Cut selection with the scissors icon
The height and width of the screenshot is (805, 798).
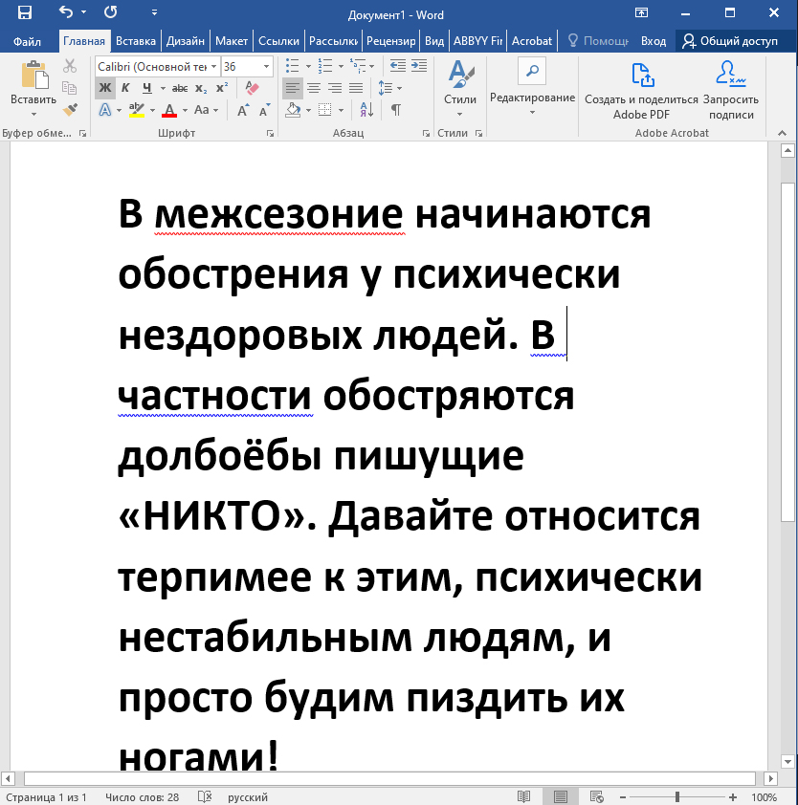point(69,66)
